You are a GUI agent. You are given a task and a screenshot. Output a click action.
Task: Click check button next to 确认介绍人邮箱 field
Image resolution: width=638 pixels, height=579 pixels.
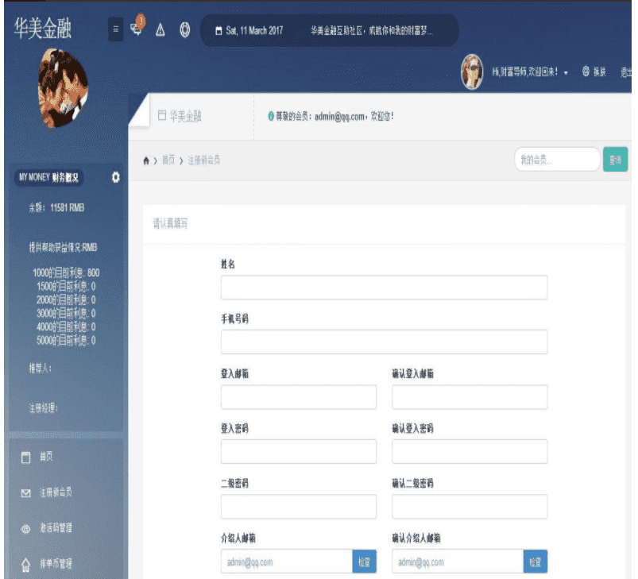coord(536,562)
